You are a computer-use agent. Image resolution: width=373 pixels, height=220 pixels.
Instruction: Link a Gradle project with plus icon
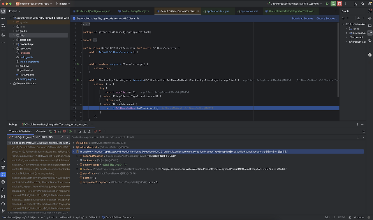[x=348, y=18]
